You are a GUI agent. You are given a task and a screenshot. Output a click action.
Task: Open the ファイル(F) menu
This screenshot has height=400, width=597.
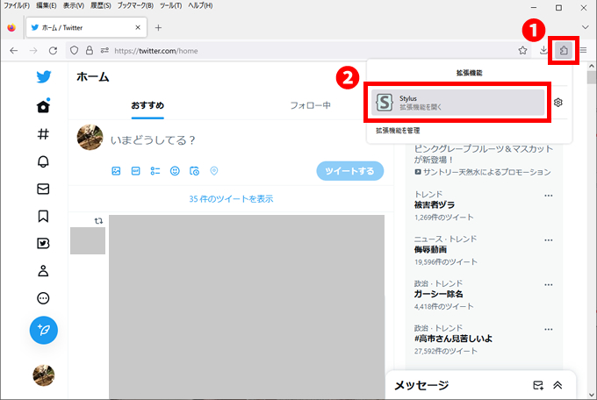coord(17,6)
